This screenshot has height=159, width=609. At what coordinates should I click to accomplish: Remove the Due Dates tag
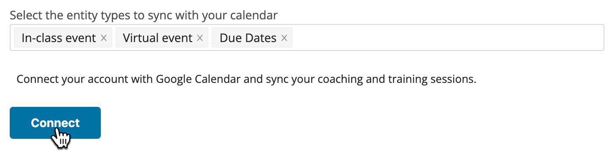[x=284, y=38]
